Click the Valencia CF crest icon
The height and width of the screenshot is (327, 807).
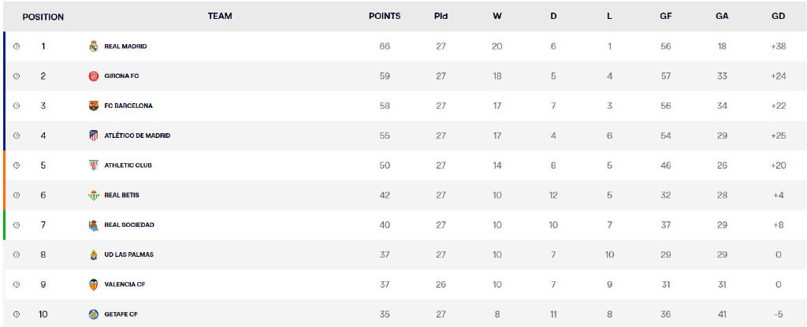click(94, 284)
